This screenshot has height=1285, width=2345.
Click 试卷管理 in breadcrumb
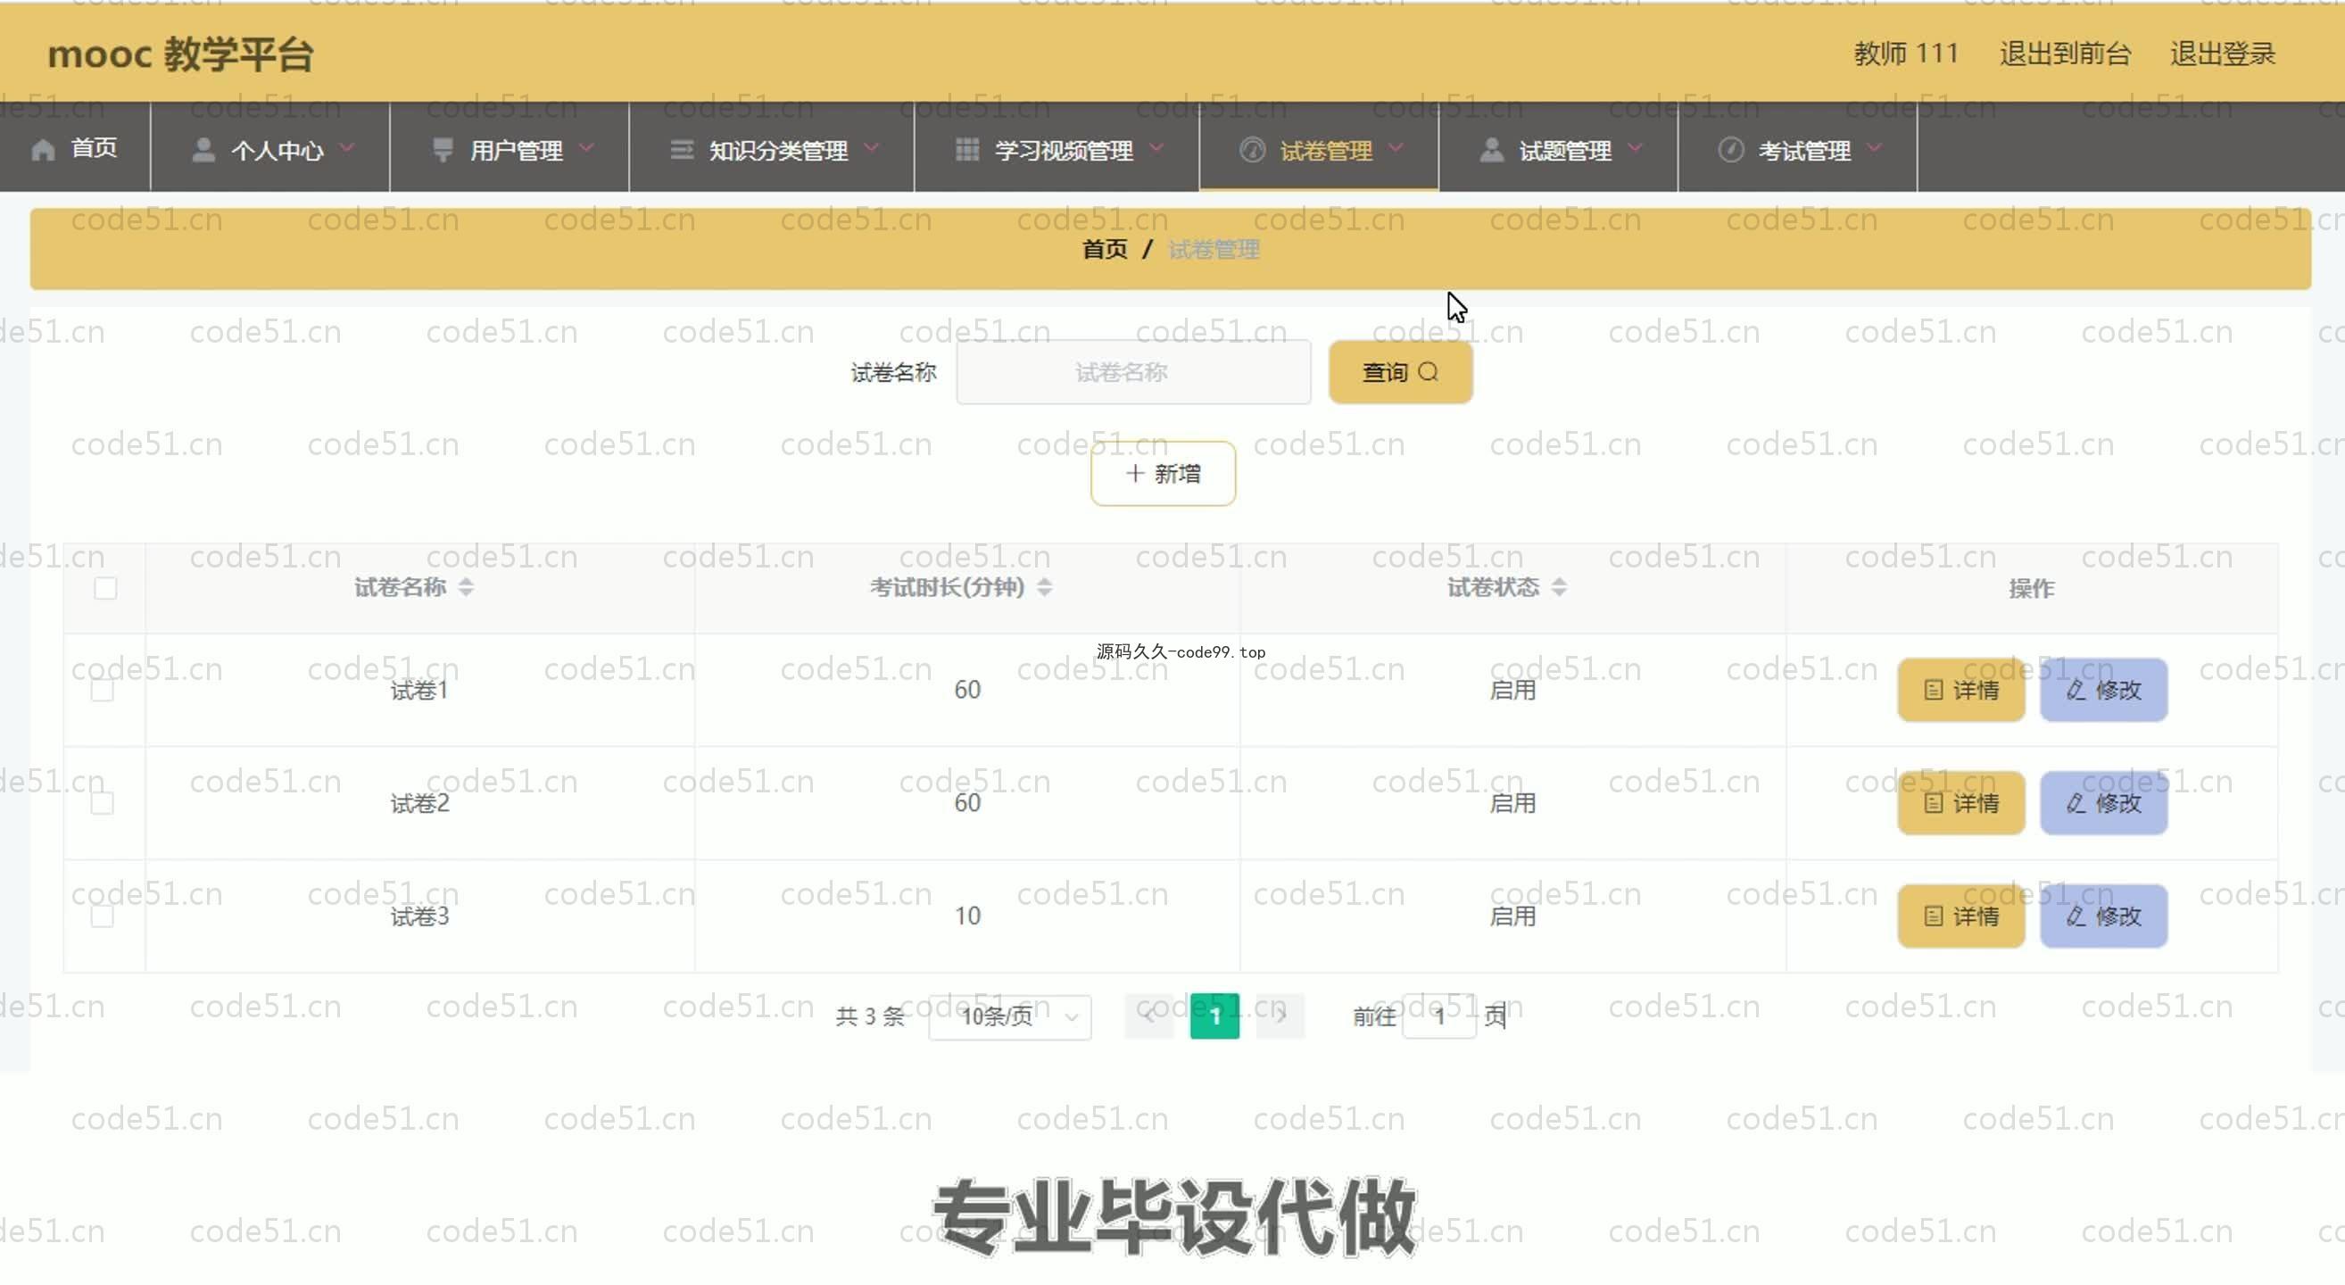[x=1214, y=249]
